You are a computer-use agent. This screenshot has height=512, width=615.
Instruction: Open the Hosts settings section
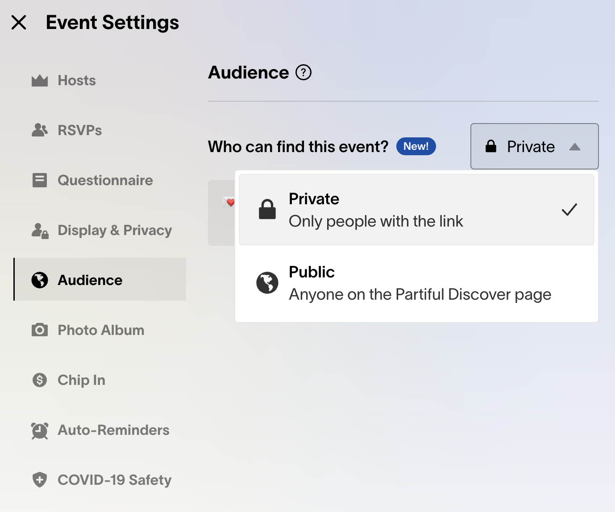[x=77, y=81]
